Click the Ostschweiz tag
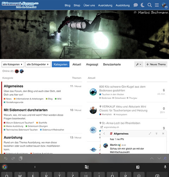169x177 pixels. 119,98
